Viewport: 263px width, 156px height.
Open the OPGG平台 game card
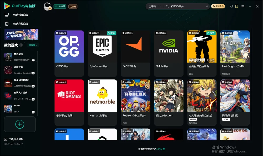(69, 53)
